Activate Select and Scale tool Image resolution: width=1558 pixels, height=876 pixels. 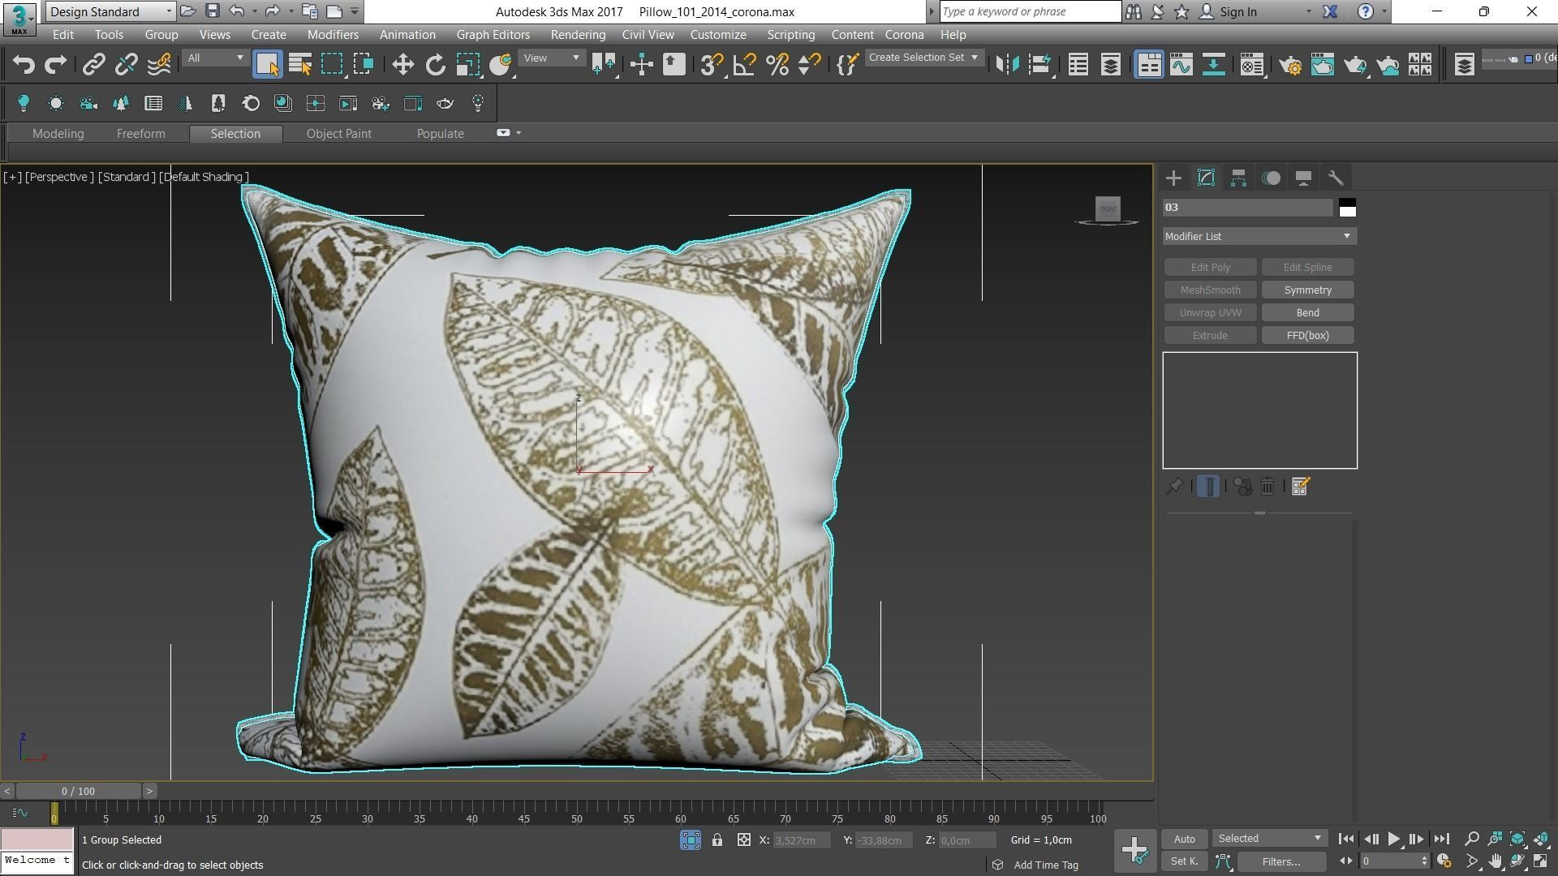[467, 65]
